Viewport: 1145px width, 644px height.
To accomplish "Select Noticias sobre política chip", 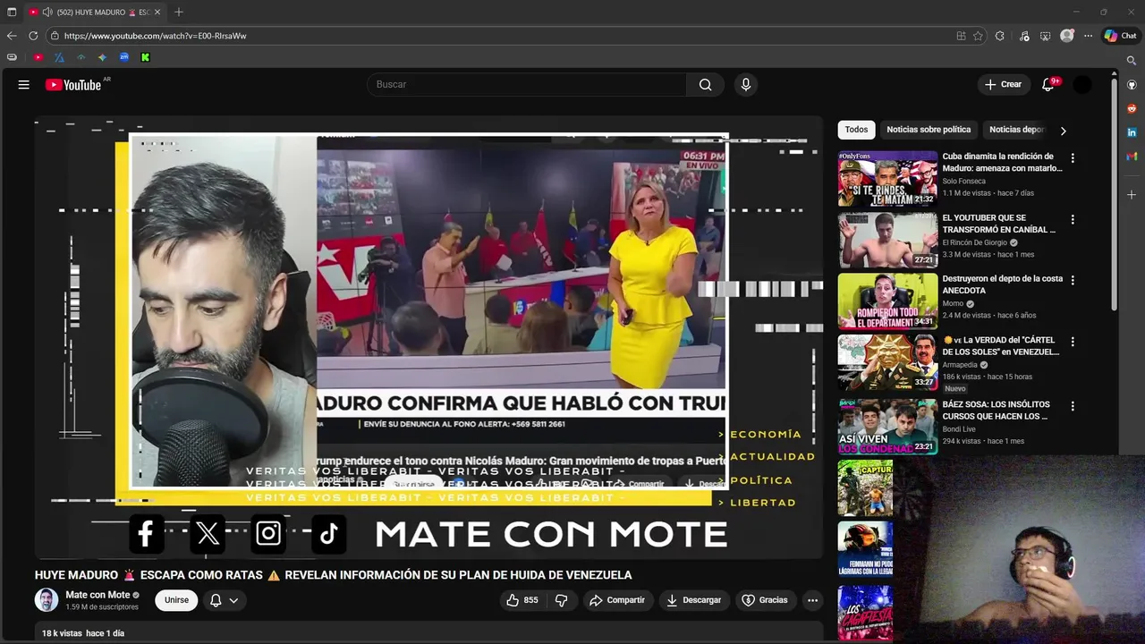I will 929,130.
